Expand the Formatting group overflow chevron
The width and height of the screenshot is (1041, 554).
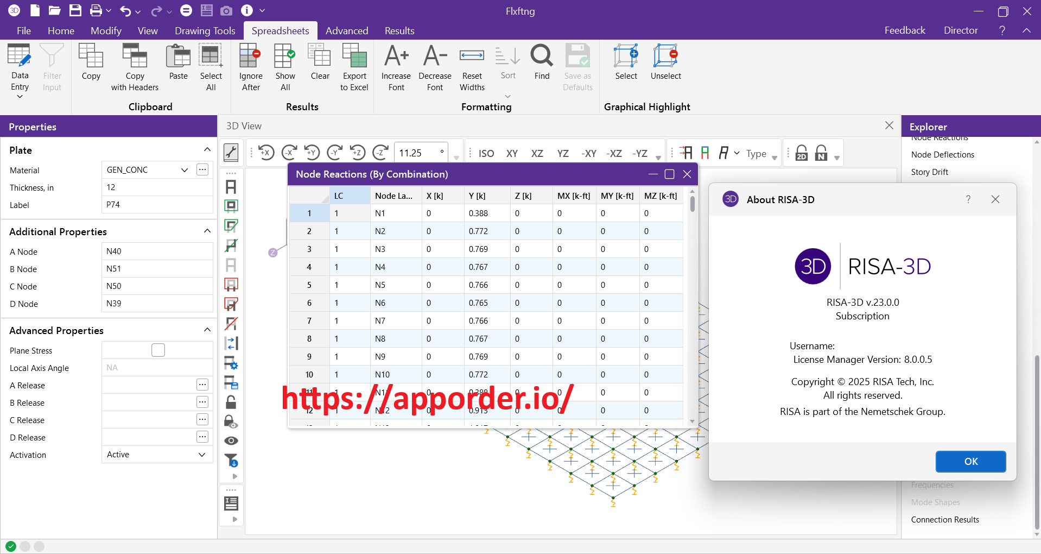pos(507,97)
